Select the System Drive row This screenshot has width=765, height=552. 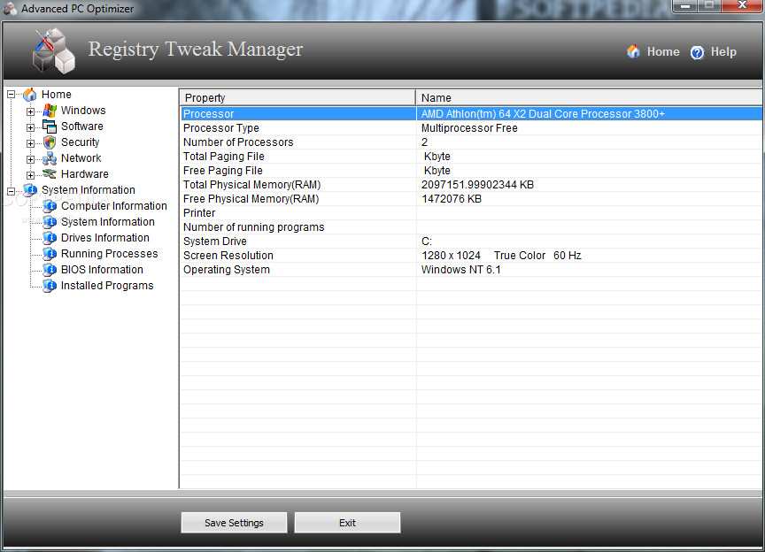tap(471, 241)
